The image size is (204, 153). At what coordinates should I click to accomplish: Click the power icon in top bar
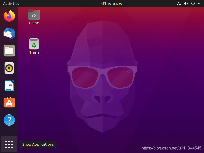pos(193,3)
